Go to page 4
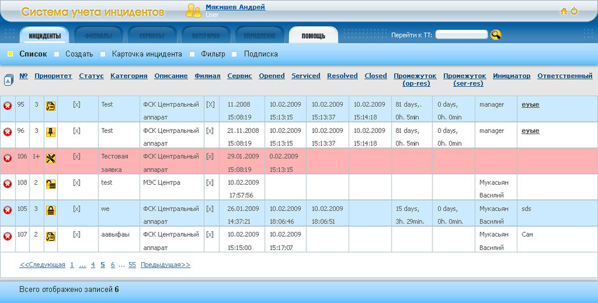Image resolution: width=598 pixels, height=303 pixels. (93, 265)
